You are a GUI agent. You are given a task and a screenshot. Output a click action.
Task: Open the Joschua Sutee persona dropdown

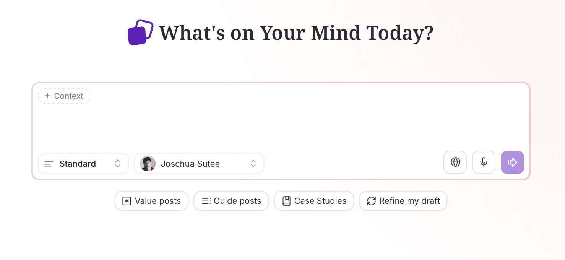(x=199, y=164)
